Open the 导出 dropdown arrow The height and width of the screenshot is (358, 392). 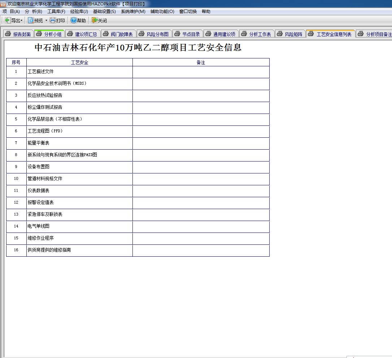click(22, 21)
